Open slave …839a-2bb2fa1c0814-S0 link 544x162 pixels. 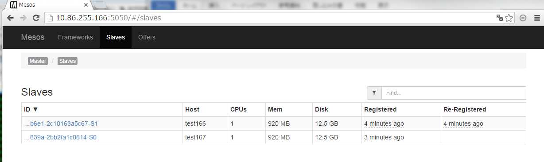pyautogui.click(x=60, y=137)
